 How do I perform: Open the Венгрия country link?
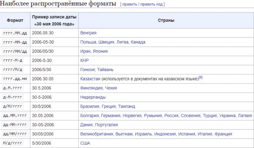tap(88, 33)
